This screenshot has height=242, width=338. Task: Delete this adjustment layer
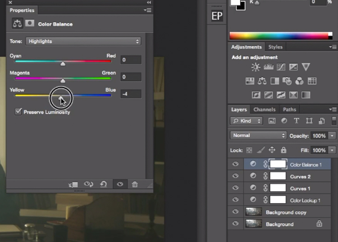tap(135, 184)
